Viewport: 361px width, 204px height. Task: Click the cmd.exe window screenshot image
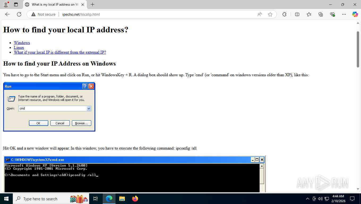[x=135, y=174]
